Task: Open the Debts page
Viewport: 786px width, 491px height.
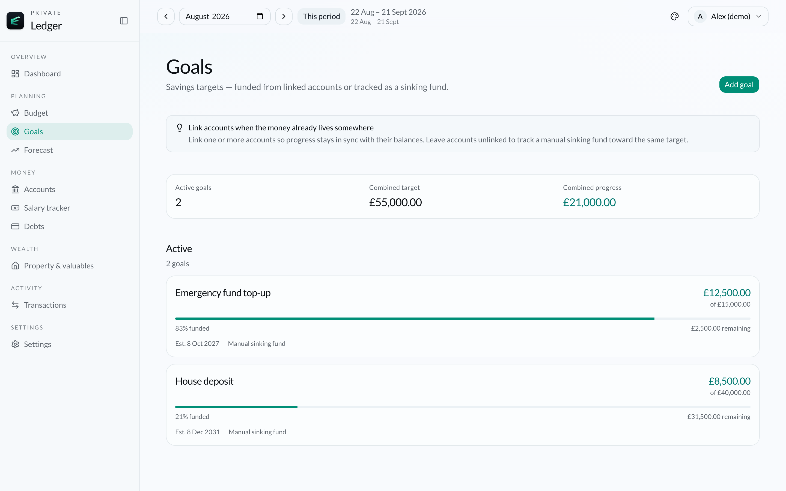Action: [70, 226]
